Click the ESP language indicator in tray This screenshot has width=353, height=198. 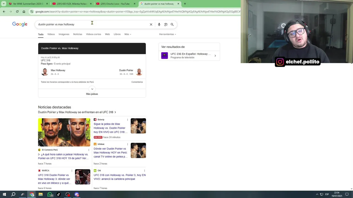pyautogui.click(x=327, y=194)
